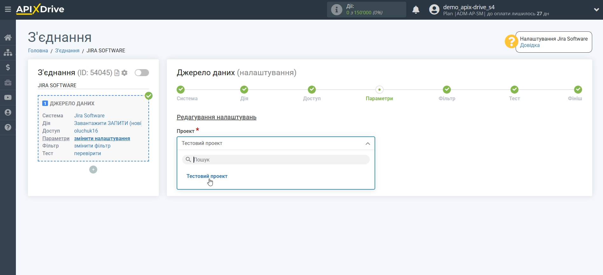Click the search magnifier icon
603x275 pixels.
pos(188,160)
